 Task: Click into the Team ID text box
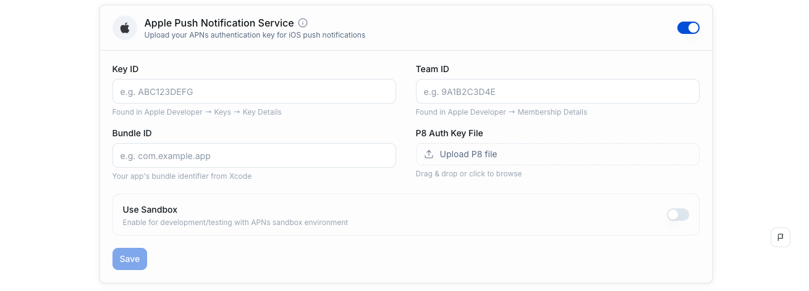click(557, 91)
